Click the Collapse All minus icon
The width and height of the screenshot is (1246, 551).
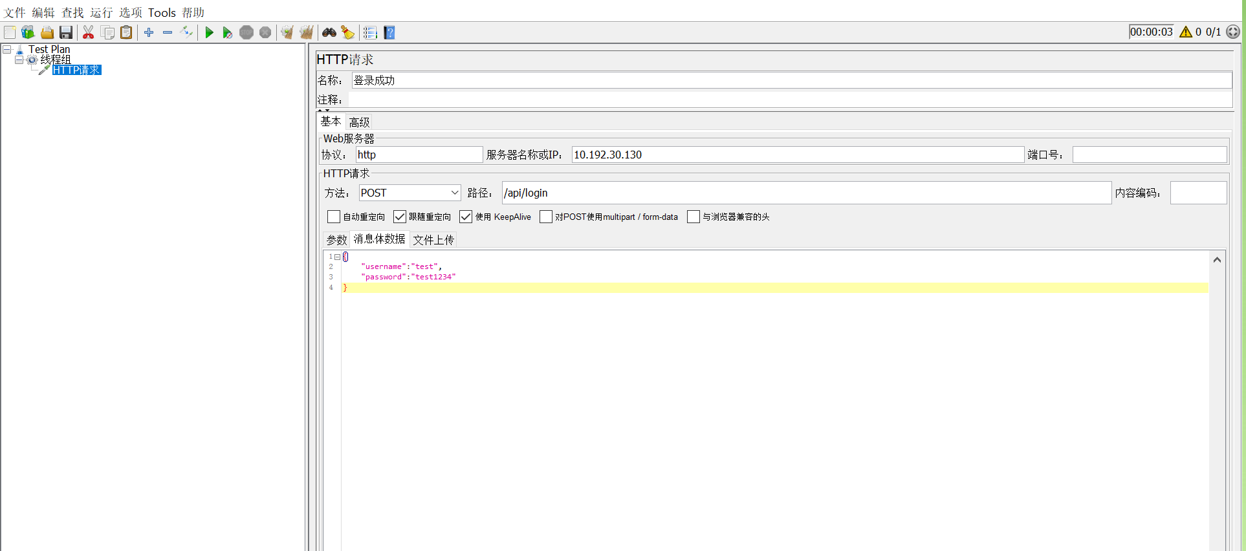click(x=168, y=32)
